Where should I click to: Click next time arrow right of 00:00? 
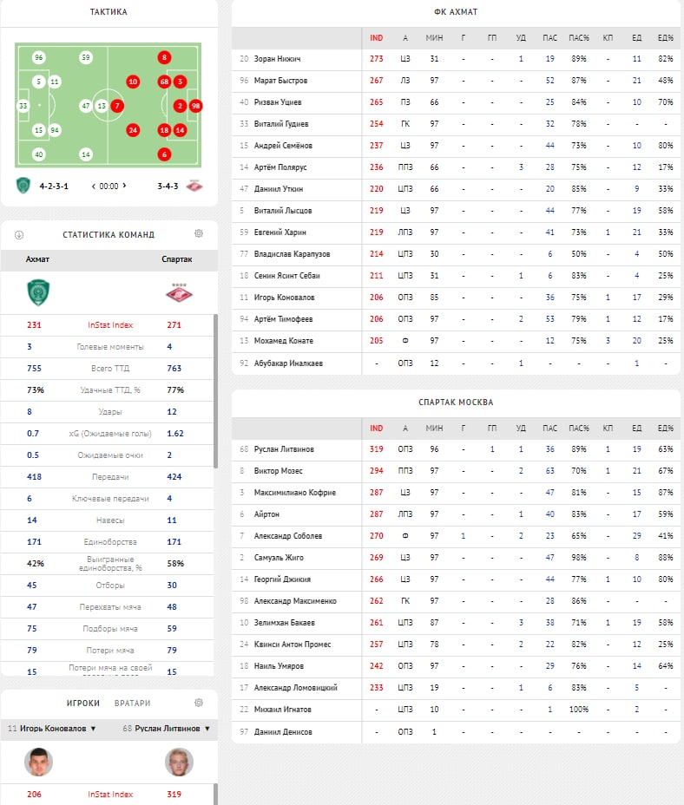pyautogui.click(x=125, y=186)
